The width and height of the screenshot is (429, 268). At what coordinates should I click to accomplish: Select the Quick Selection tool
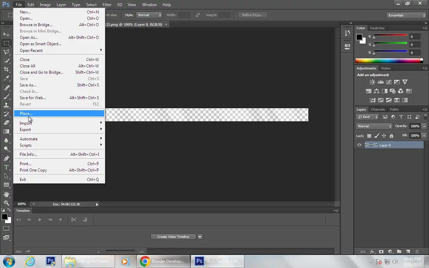pyautogui.click(x=6, y=61)
